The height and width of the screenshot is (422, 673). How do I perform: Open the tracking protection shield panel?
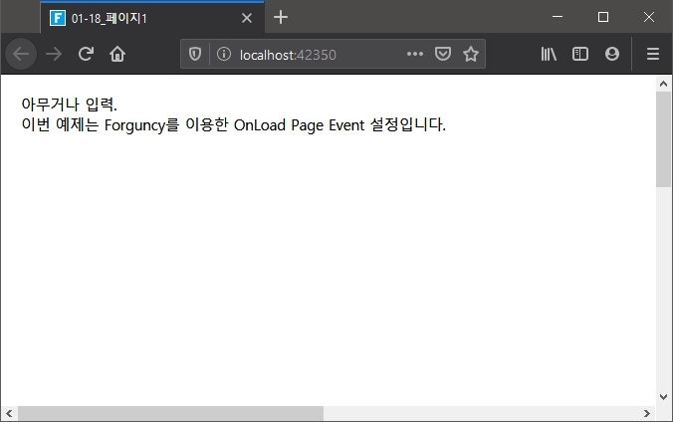(x=195, y=55)
